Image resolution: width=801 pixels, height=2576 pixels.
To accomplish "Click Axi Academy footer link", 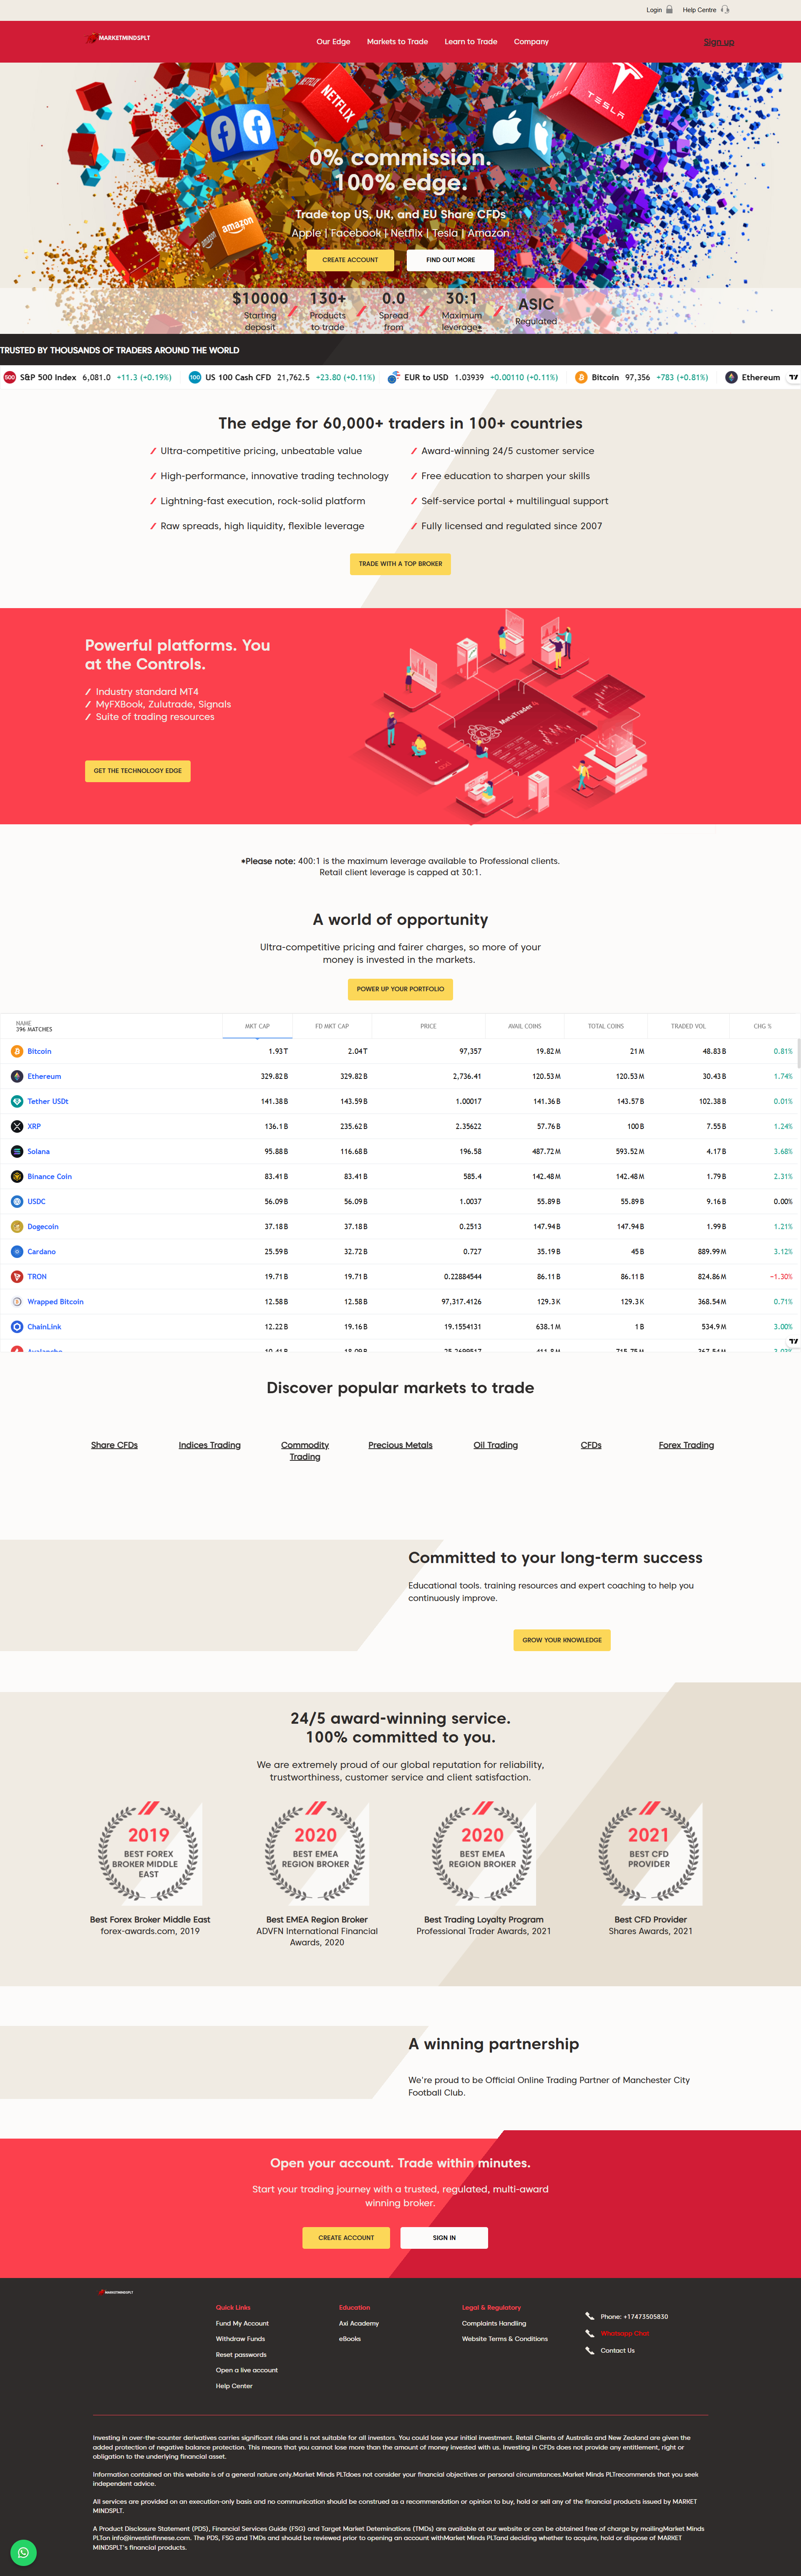I will pyautogui.click(x=359, y=2323).
